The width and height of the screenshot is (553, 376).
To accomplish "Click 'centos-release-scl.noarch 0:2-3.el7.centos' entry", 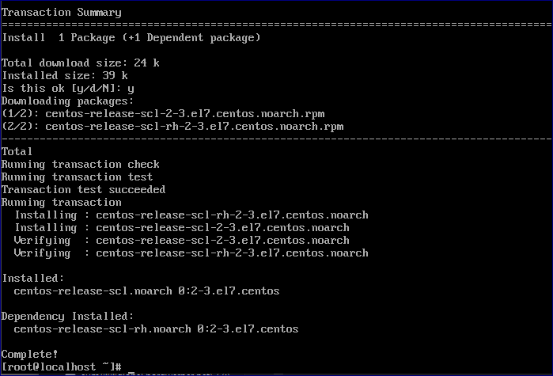I will (x=146, y=291).
